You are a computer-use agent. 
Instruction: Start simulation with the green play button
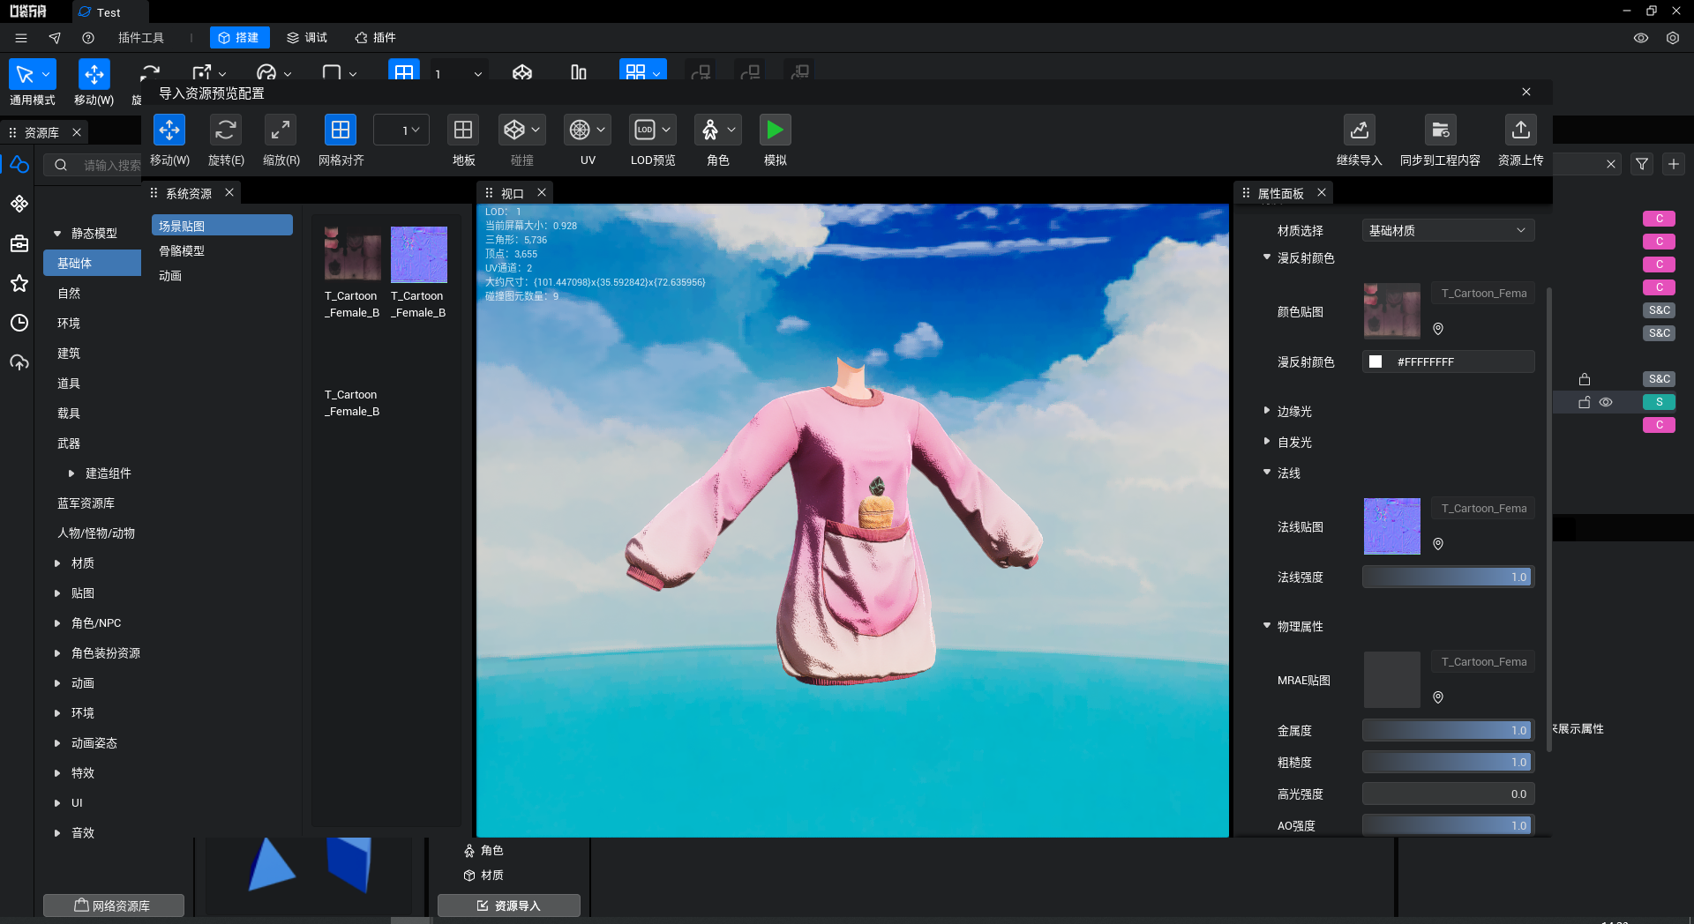(x=775, y=130)
